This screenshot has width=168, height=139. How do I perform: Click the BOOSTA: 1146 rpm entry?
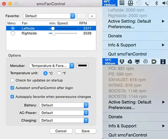[x=127, y=91]
